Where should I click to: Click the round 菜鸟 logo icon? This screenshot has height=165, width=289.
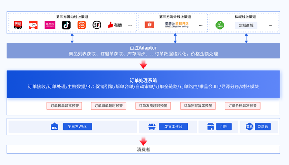tap(249, 127)
